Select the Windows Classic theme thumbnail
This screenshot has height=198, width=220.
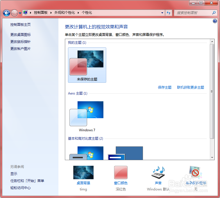pyautogui.click(x=125, y=153)
